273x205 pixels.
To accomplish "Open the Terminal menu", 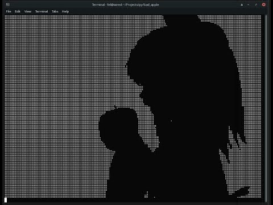I will point(42,11).
